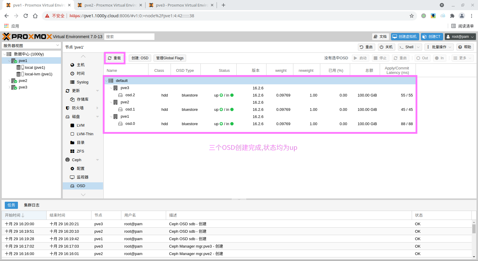Open the Ceph OSD menu item
The image size is (478, 261).
coord(81,186)
